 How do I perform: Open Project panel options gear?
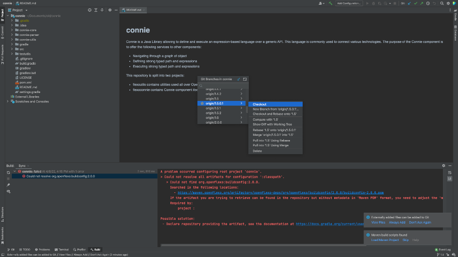point(110,10)
